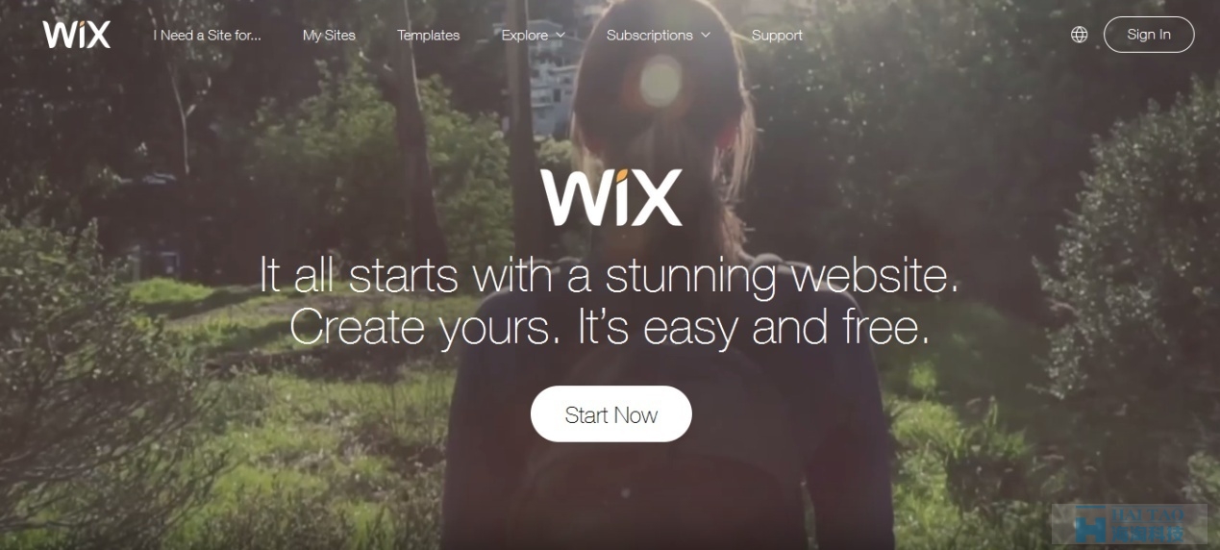Click the Start Now button
Screen dimensions: 1220x550
[611, 414]
